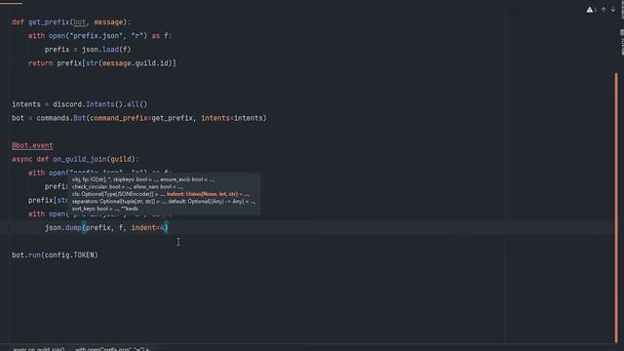Click the underlined bot parameter
The width and height of the screenshot is (624, 351).
click(80, 22)
